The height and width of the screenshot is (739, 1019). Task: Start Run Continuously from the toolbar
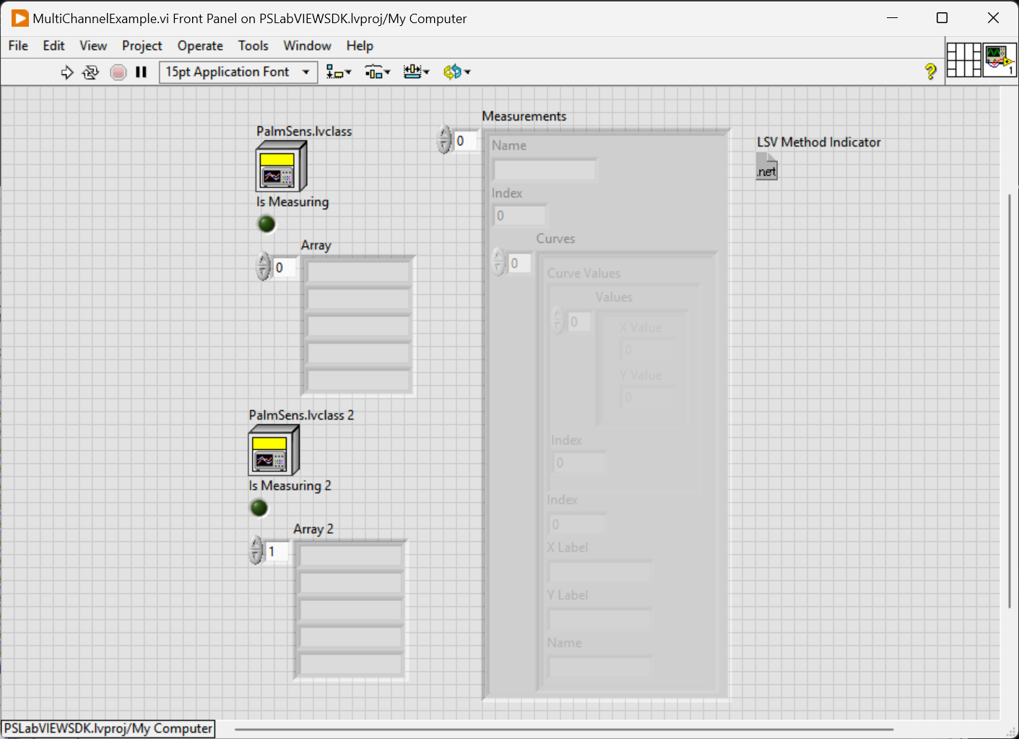pos(90,72)
